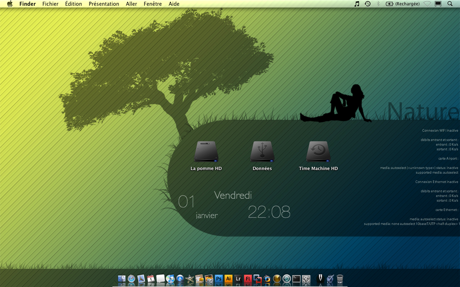Open the Time Machine menu bar dropdown

pyautogui.click(x=367, y=4)
